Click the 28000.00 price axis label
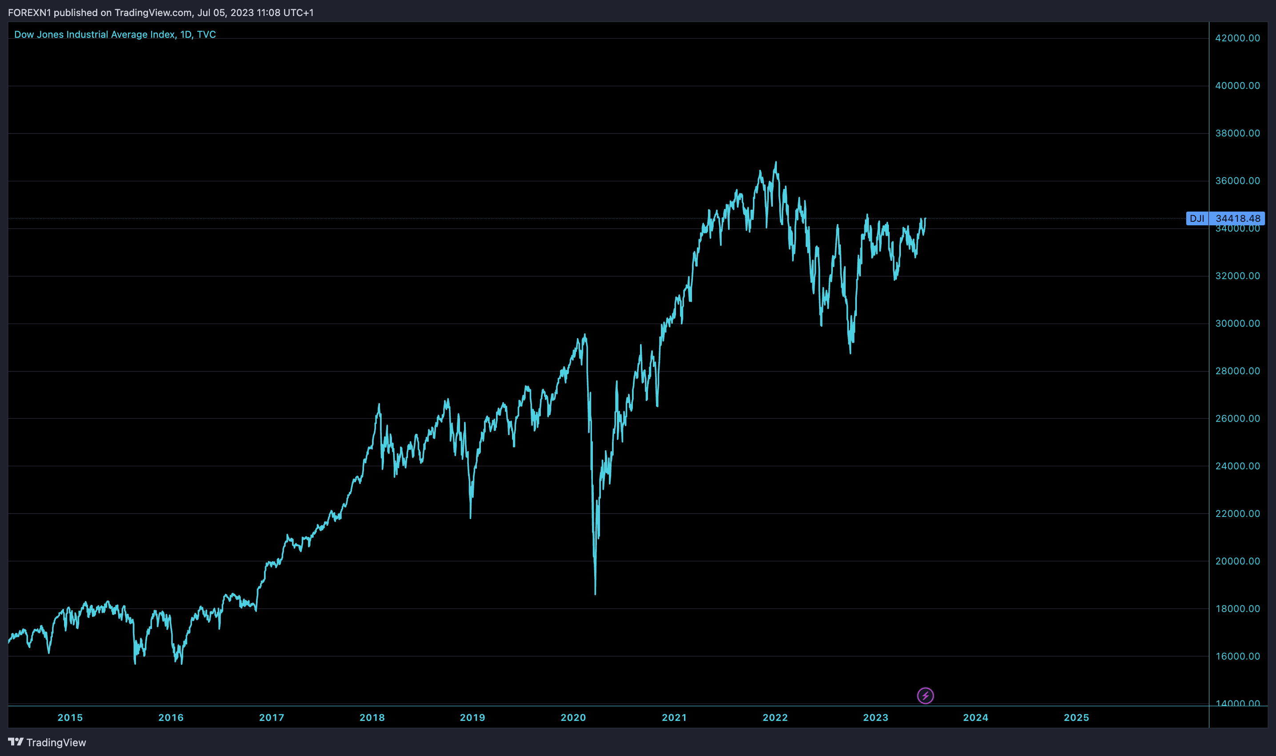Image resolution: width=1276 pixels, height=756 pixels. 1238,371
